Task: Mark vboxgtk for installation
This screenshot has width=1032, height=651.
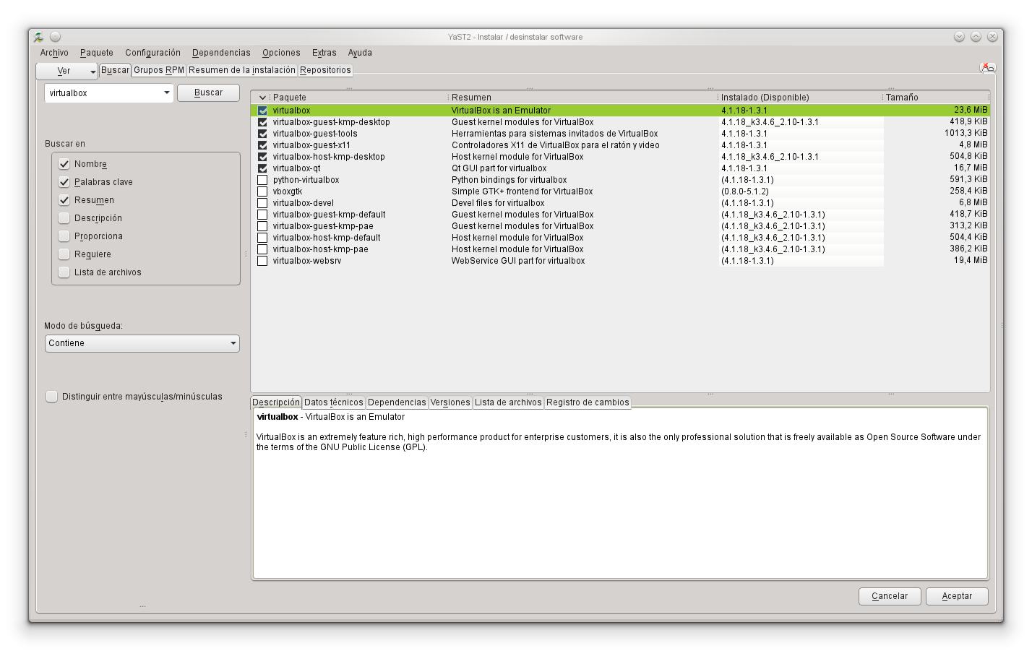Action: pos(262,191)
